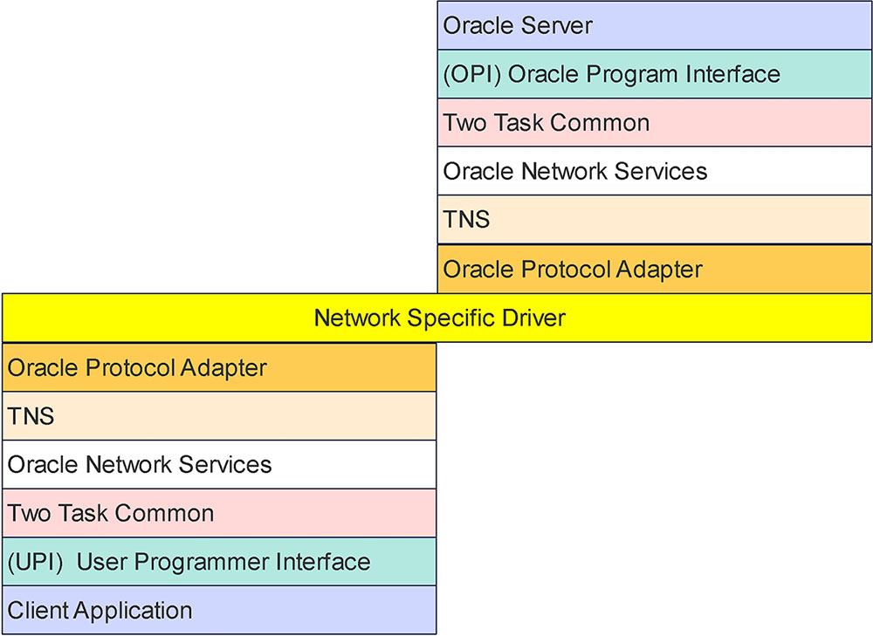Click the Oracle Server box
The height and width of the screenshot is (636, 873).
[654, 25]
